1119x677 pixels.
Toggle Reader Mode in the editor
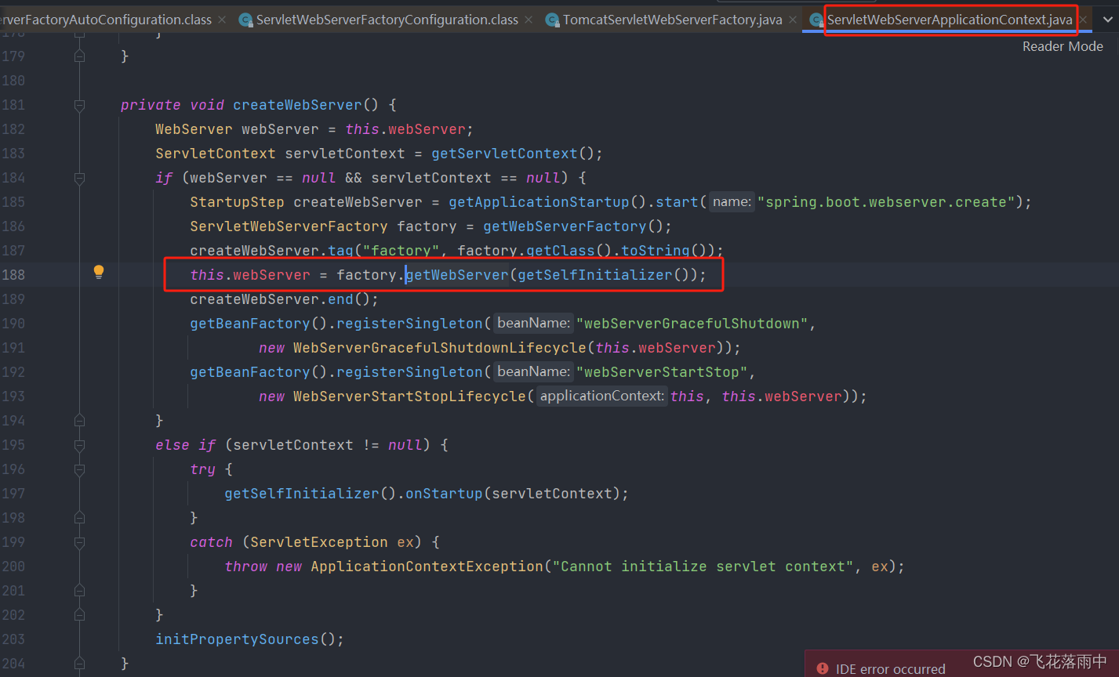point(1063,46)
